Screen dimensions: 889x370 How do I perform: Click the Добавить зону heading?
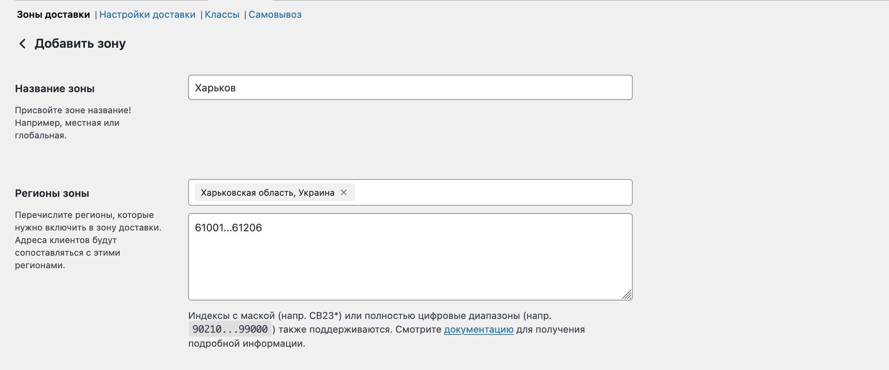pyautogui.click(x=80, y=44)
